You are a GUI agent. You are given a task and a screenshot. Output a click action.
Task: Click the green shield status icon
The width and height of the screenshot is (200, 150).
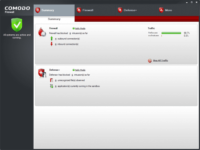(17, 25)
